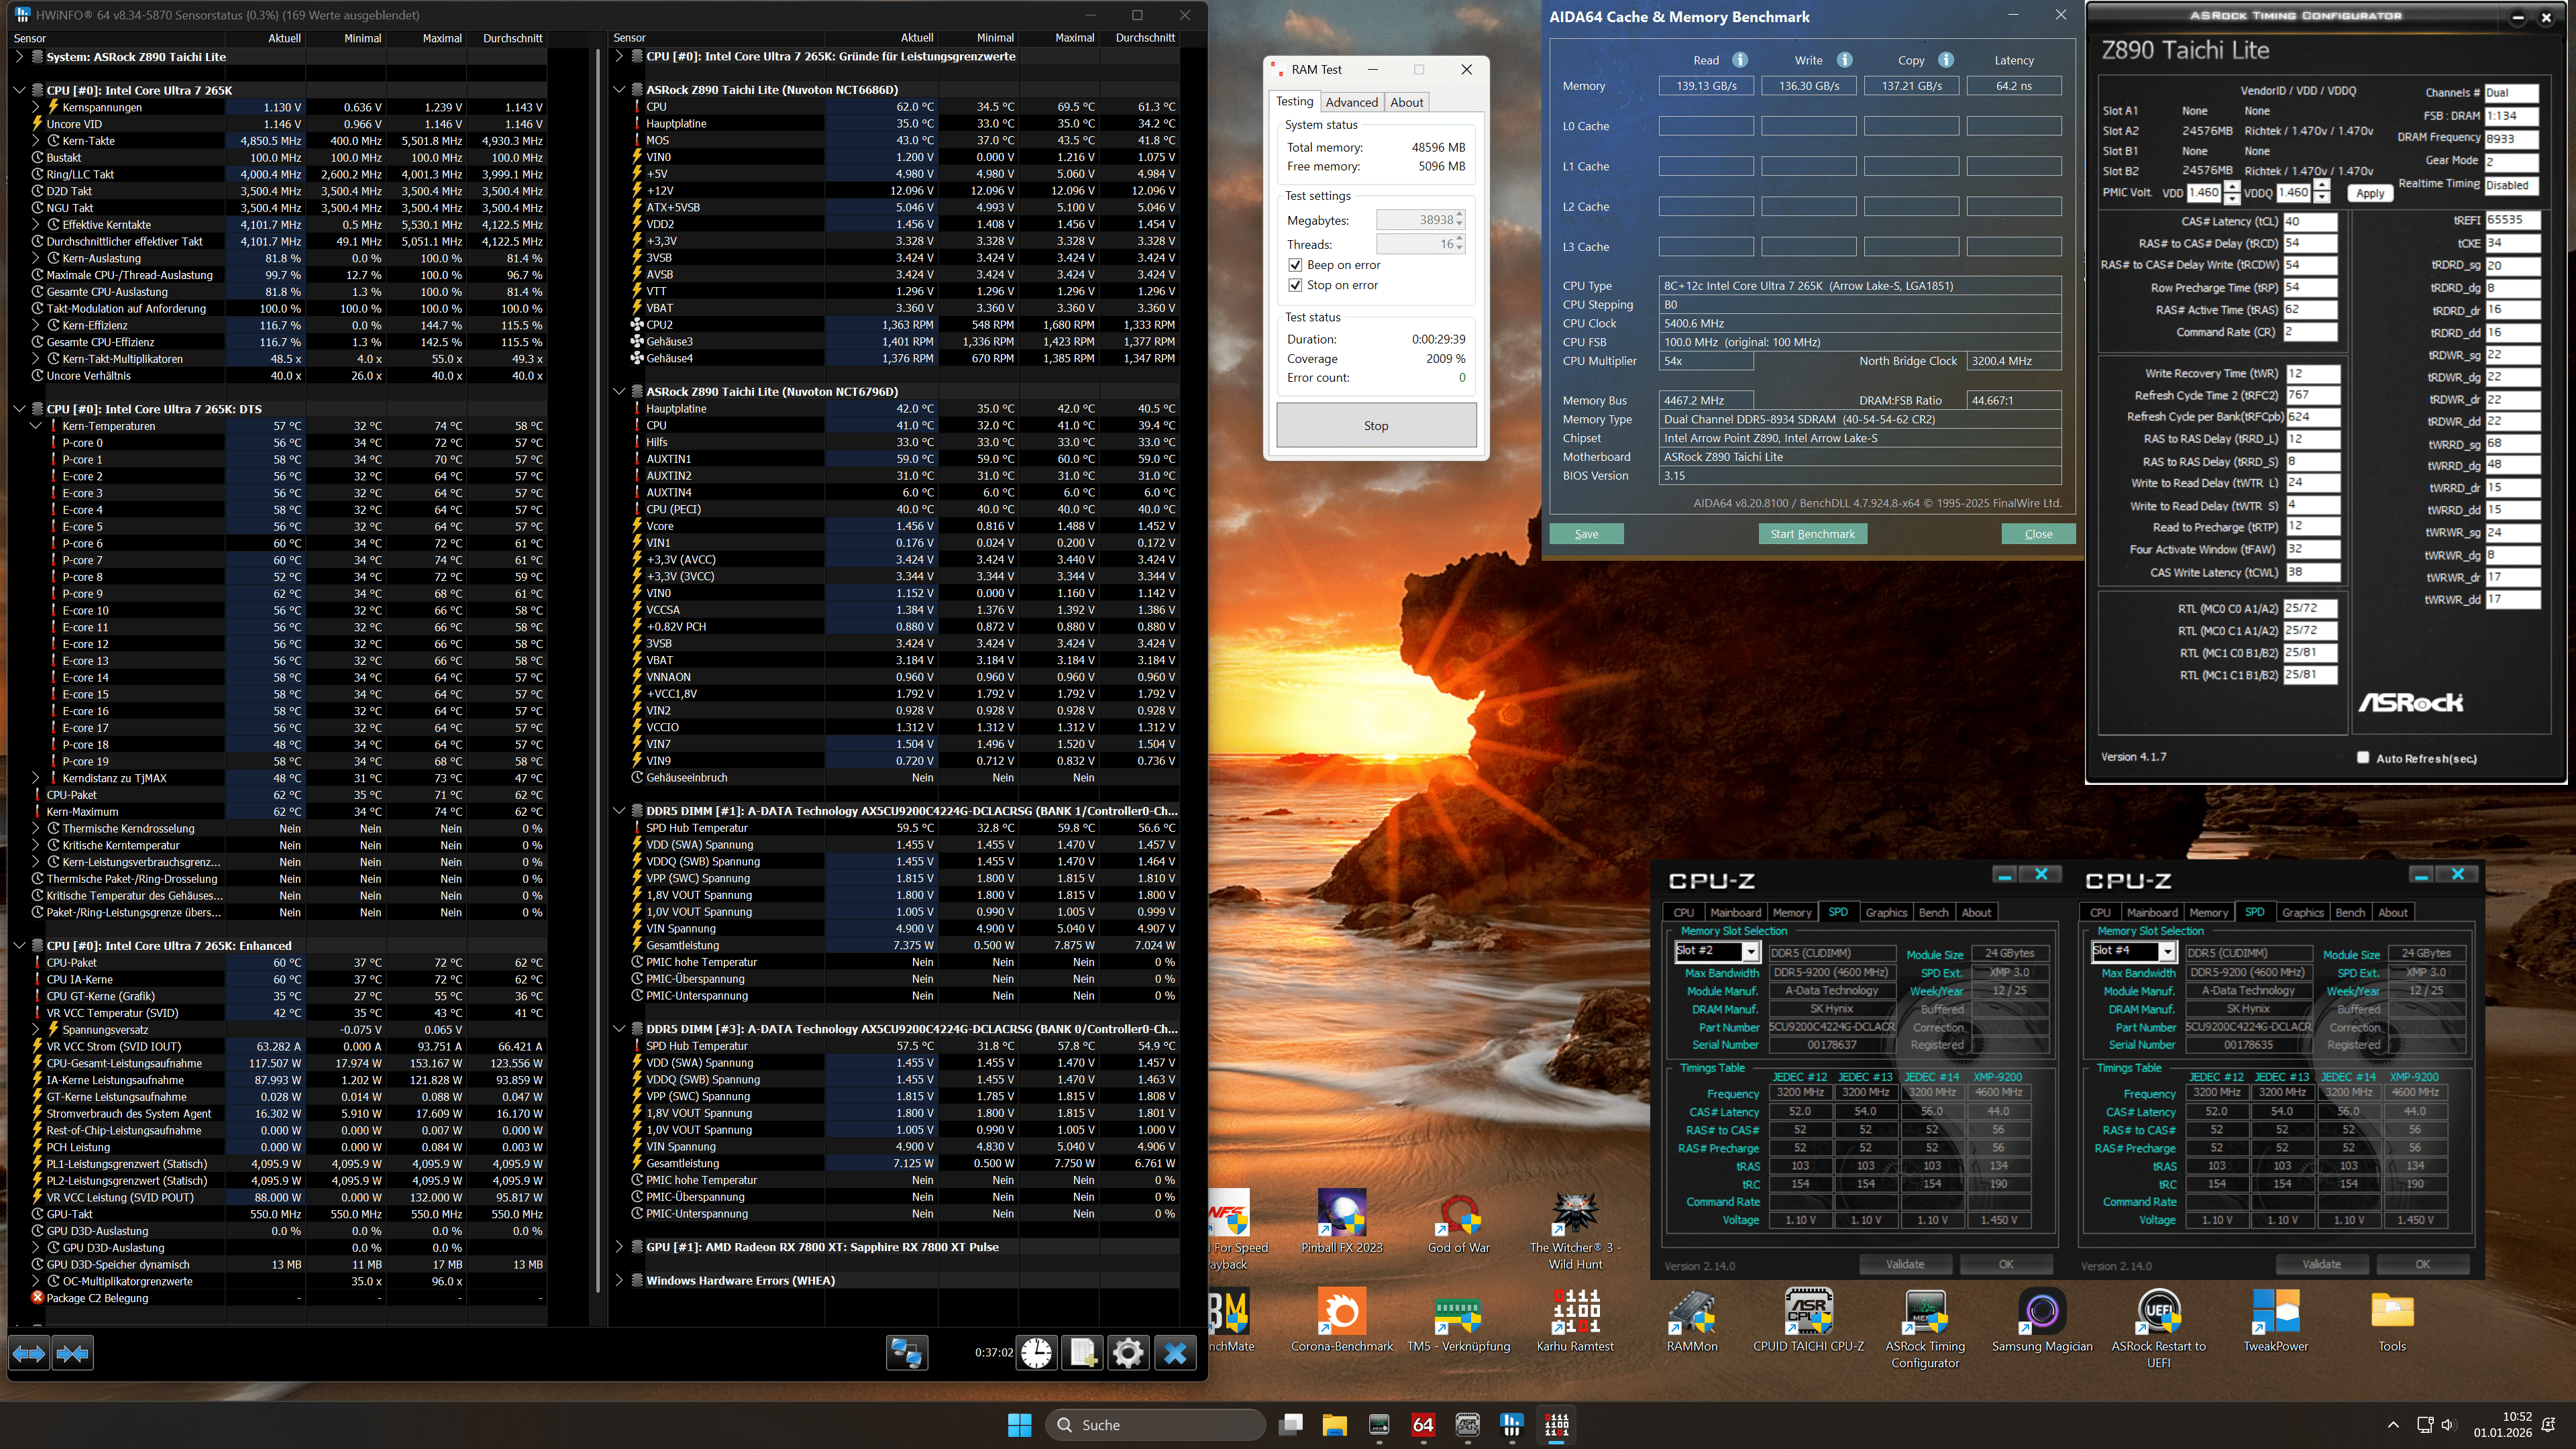Toggle Stop on error checkbox
Viewport: 2576px width, 1449px height.
[1295, 285]
